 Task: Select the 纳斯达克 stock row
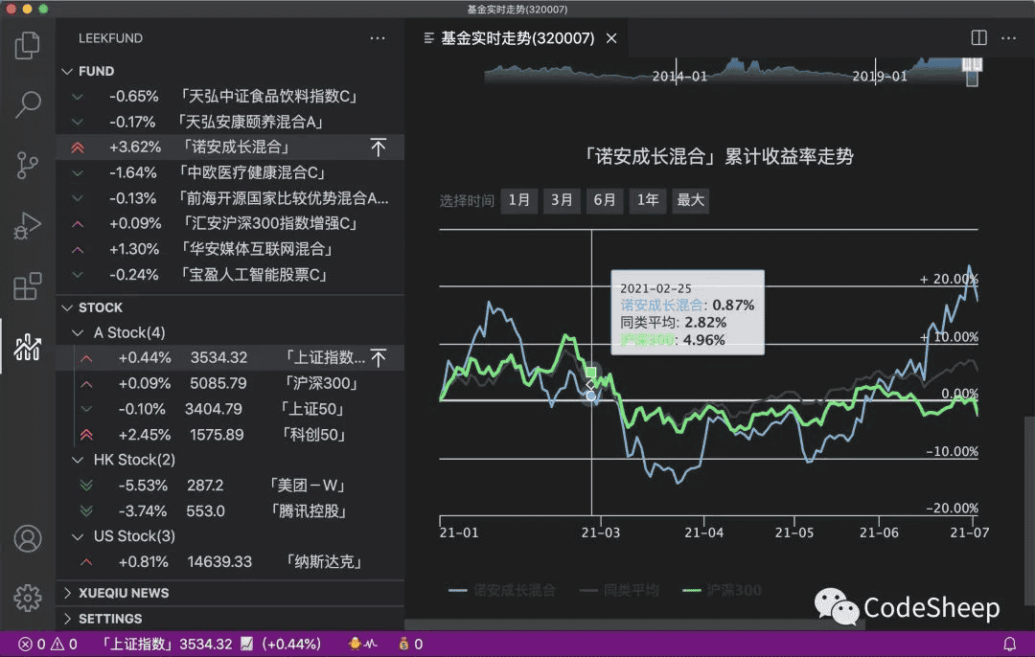[230, 562]
